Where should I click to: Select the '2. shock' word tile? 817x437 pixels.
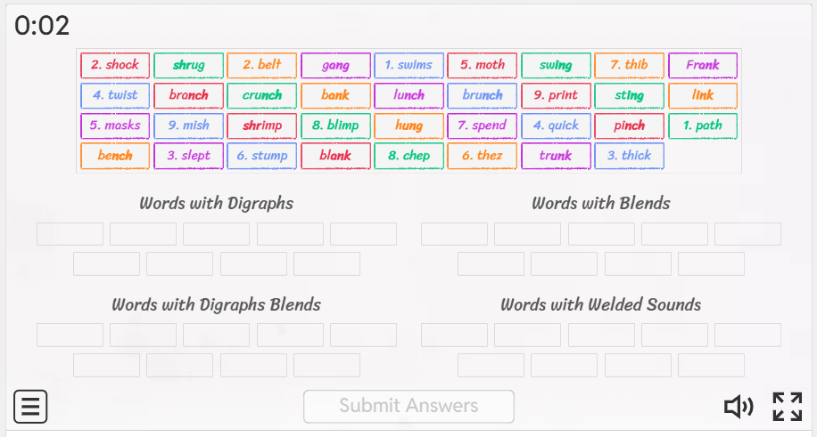115,65
